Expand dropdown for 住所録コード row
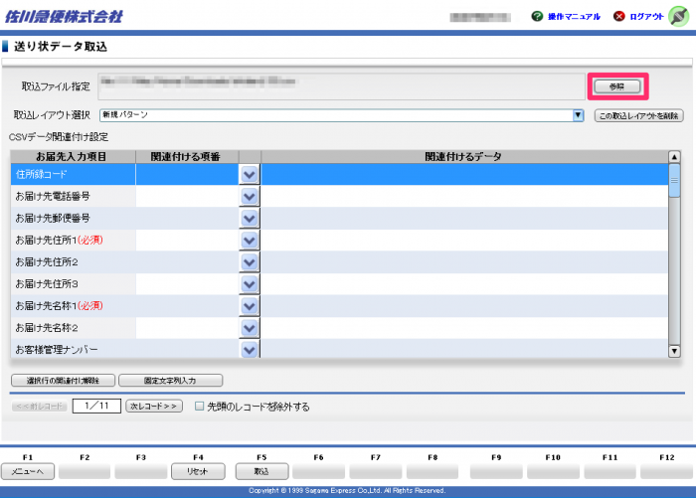The width and height of the screenshot is (696, 498). (x=250, y=174)
